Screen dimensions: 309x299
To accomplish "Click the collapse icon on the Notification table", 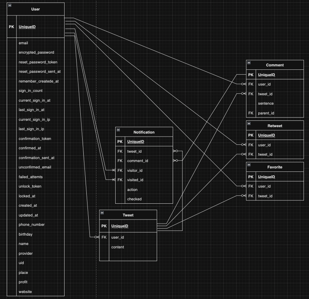I will coord(118,130).
